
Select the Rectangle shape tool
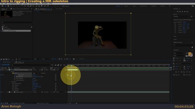(28, 6)
